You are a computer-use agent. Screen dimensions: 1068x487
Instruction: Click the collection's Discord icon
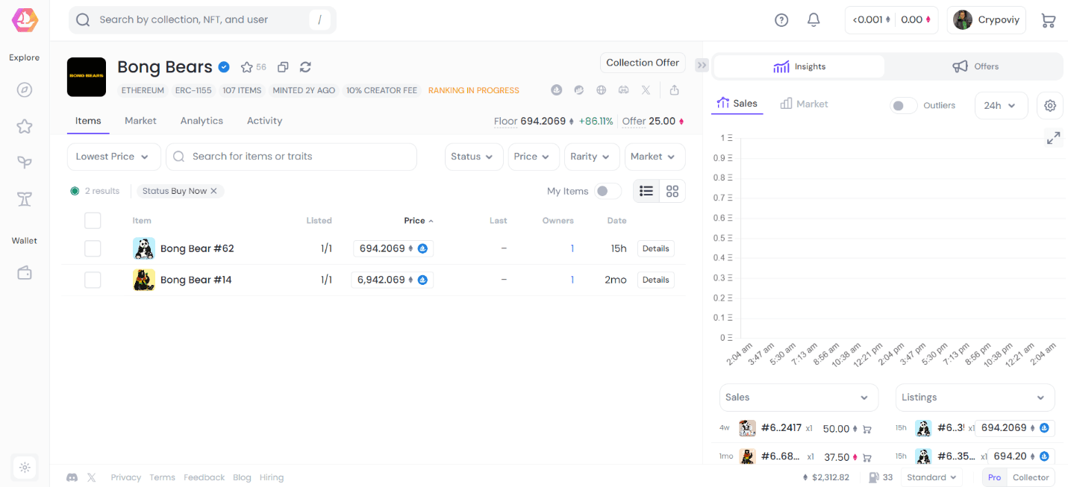[623, 89]
